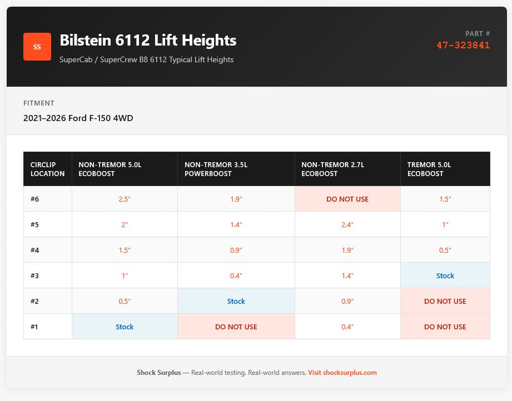Click the 2.4" cell in row #5
The width and height of the screenshot is (512, 401).
point(347,224)
